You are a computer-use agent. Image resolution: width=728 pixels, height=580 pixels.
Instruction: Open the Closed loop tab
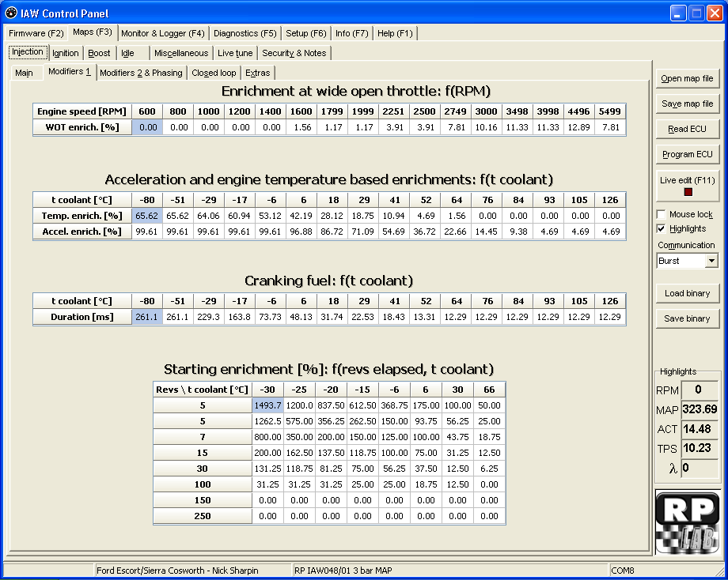214,73
